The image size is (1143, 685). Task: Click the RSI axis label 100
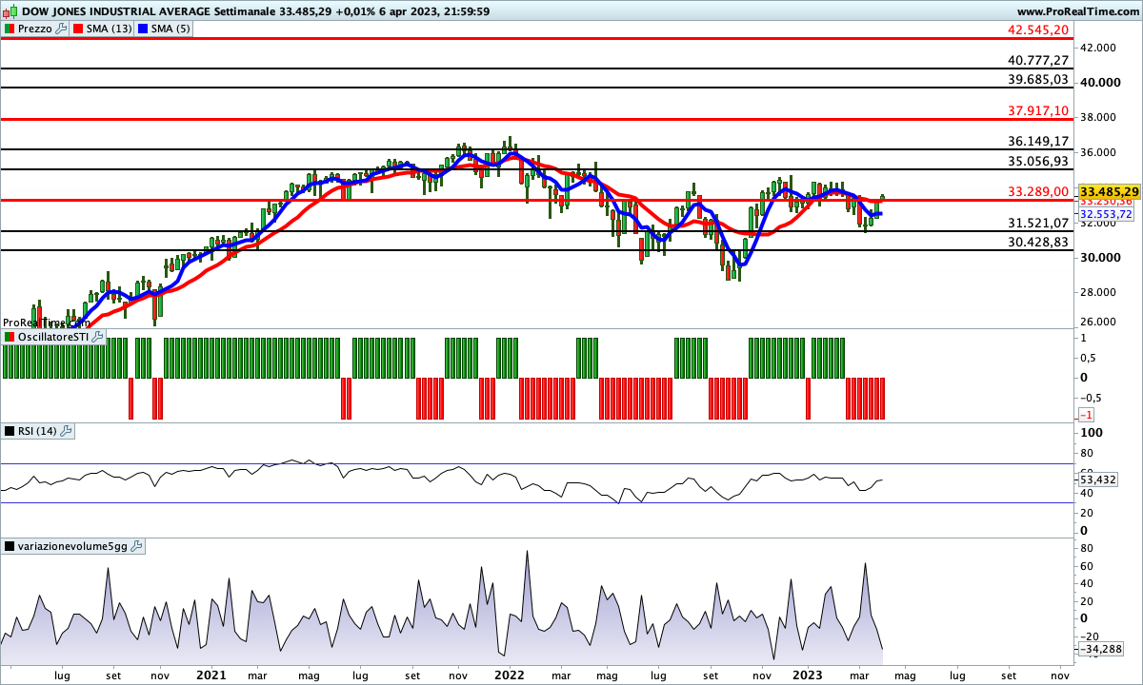click(x=1092, y=433)
